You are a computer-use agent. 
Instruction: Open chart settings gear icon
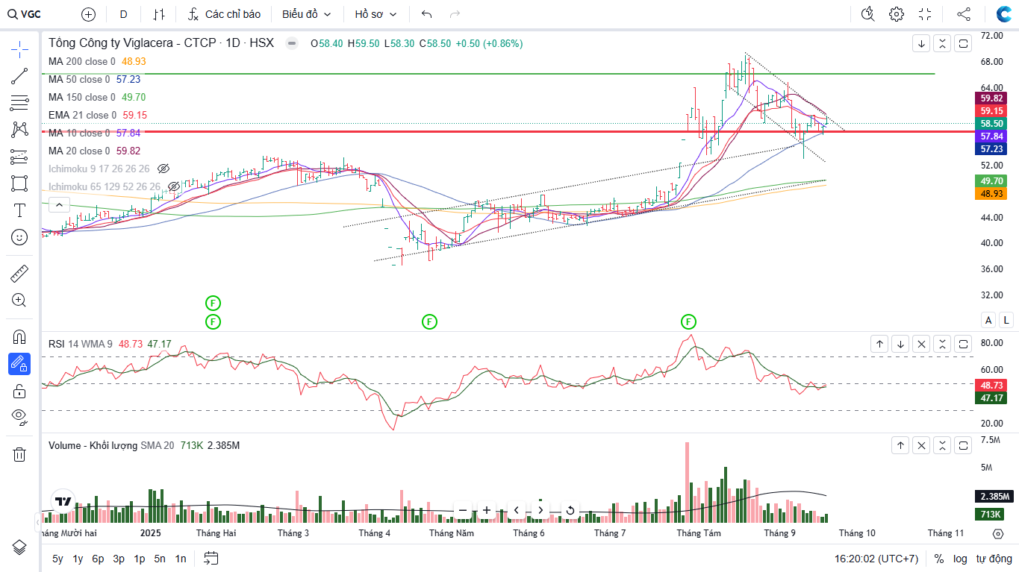tap(897, 14)
